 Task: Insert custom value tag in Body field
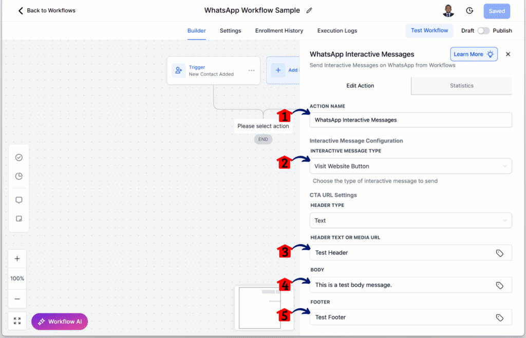coord(499,285)
